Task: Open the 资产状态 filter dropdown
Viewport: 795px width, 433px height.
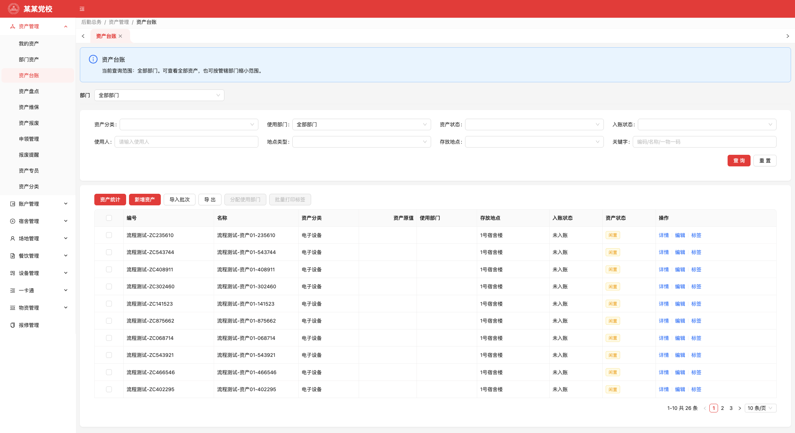Action: [x=534, y=124]
